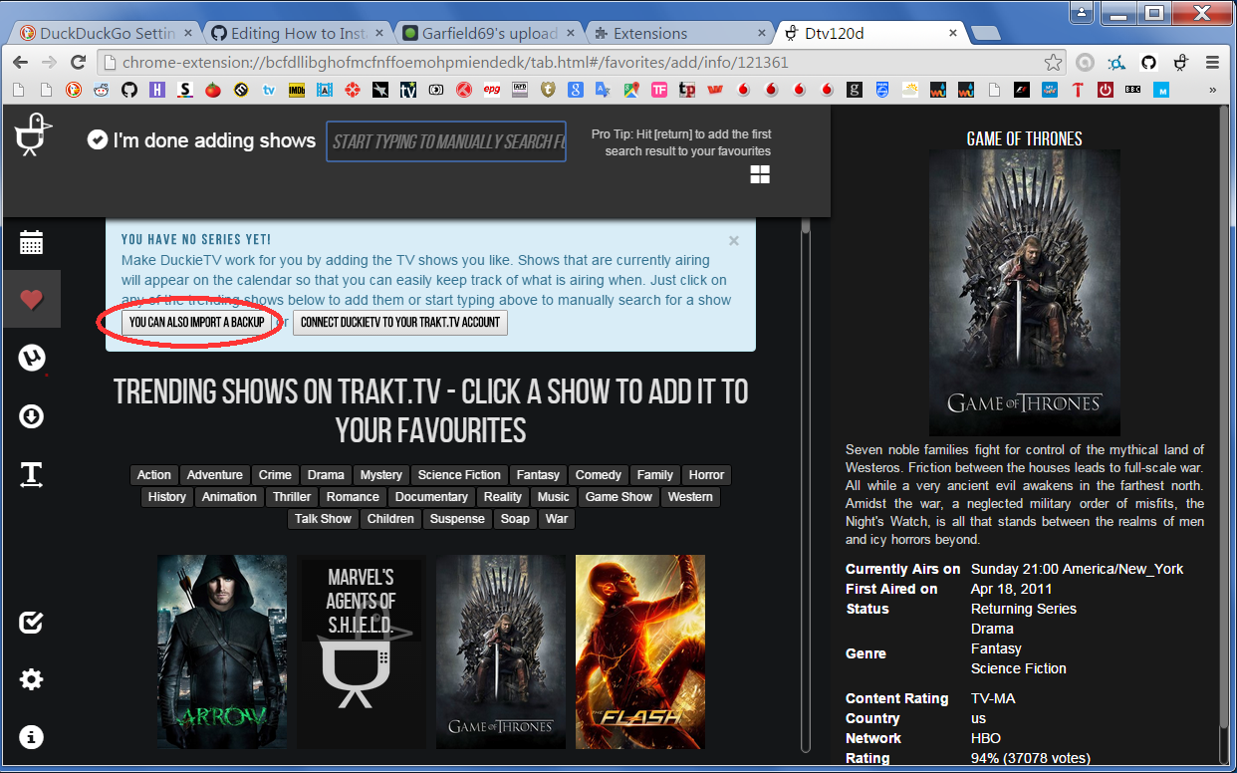The width and height of the screenshot is (1237, 773).
Task: Click the DuckieTV extension icon in Chrome's toolbar
Action: (1180, 62)
